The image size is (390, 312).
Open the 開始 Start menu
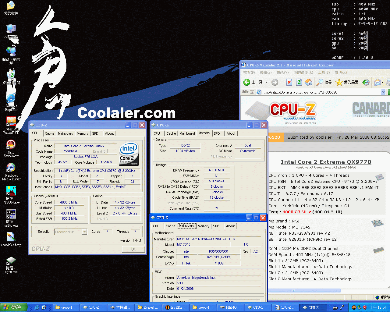(14, 307)
